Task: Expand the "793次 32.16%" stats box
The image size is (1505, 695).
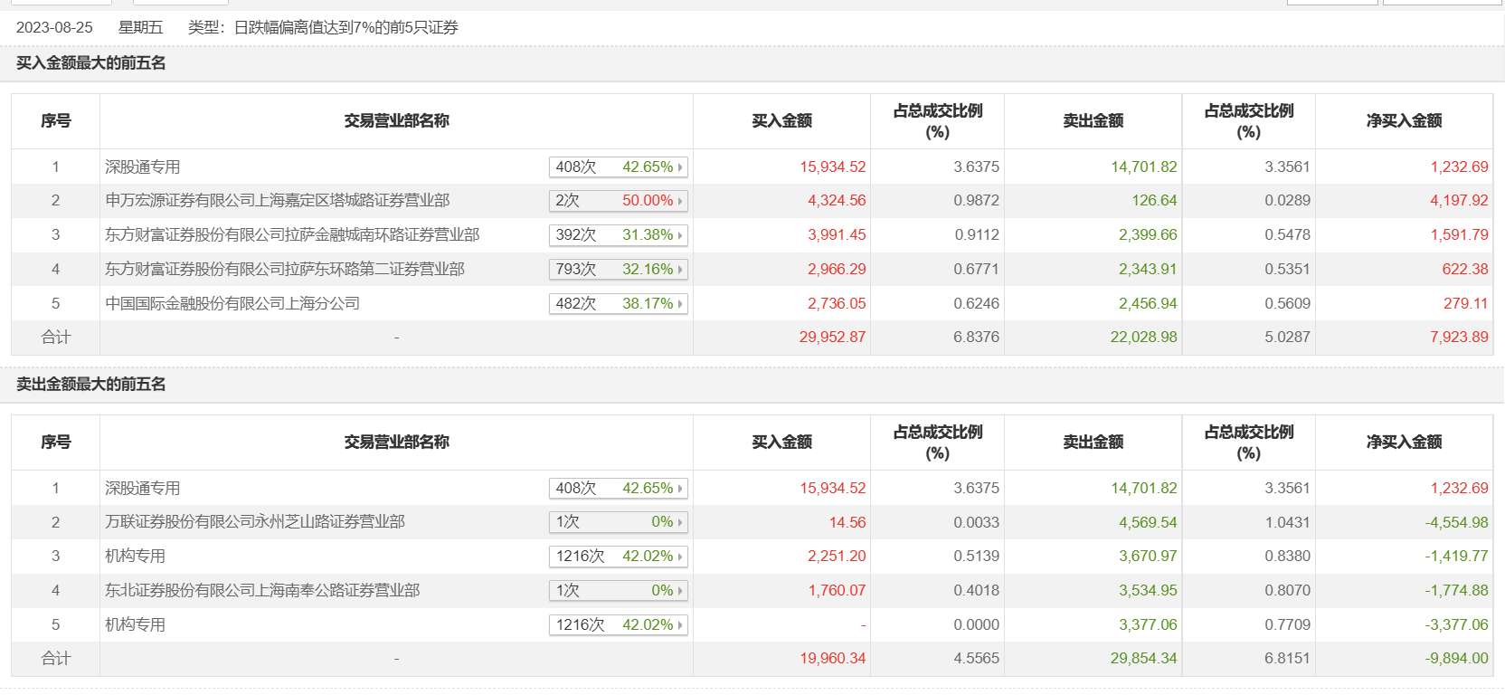Action: (619, 270)
